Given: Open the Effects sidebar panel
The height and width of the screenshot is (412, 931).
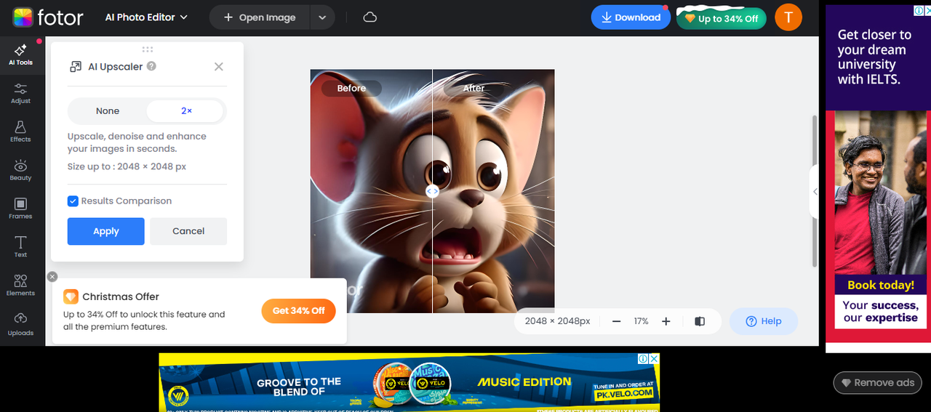Looking at the screenshot, I should (20, 132).
